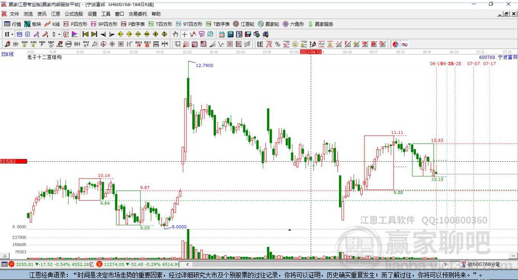Viewport: 518px width, 280px height.
Task: Open the P数字表 tool
Action: coord(133,24)
